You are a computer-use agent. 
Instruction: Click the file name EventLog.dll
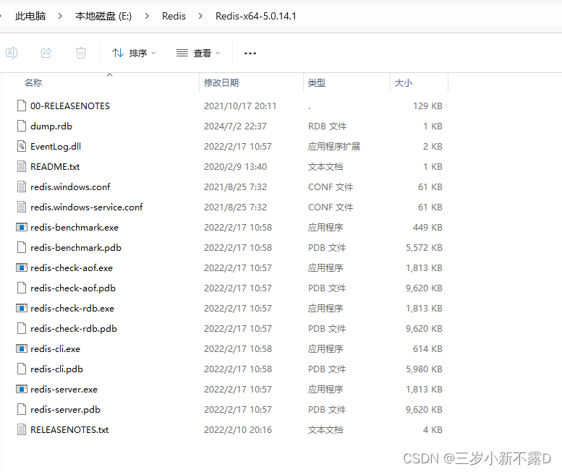56,147
